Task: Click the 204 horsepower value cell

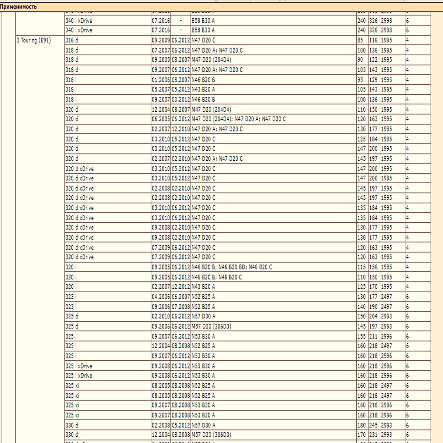Action: (x=373, y=316)
